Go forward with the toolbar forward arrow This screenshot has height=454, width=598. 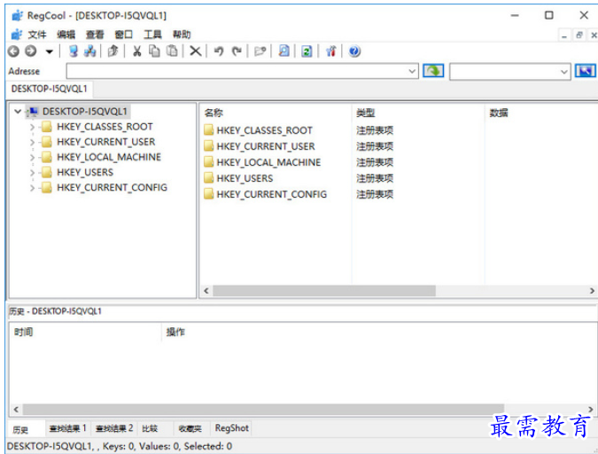pyautogui.click(x=30, y=51)
